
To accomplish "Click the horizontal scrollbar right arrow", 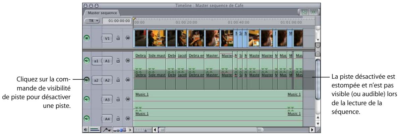I will [x=312, y=130].
